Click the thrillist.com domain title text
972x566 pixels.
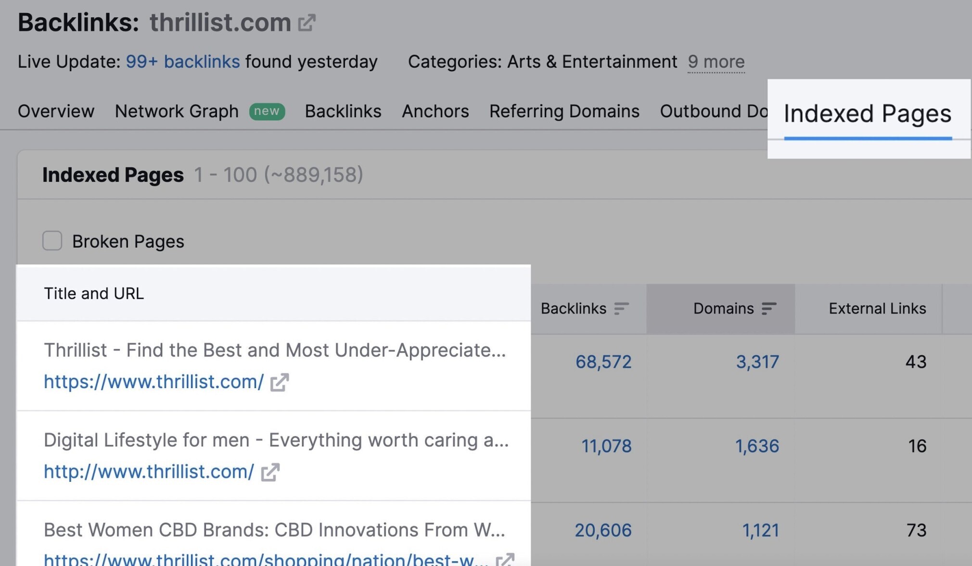point(220,22)
